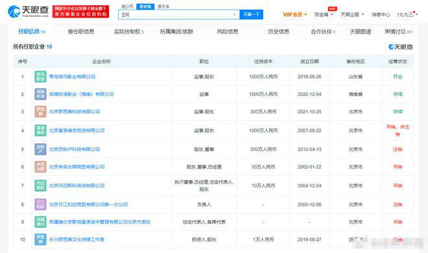Click the logo badge of 观海听涛影业（海南）有限公司
The width and height of the screenshot is (428, 253).
(40, 94)
